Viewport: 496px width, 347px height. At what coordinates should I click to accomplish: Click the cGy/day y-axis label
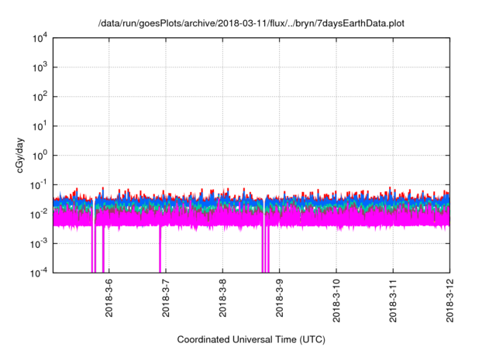(x=19, y=155)
